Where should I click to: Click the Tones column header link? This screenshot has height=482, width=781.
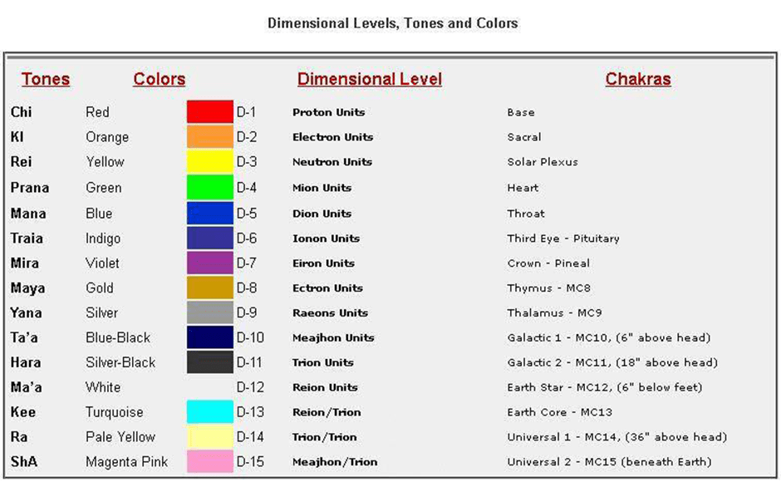click(46, 80)
